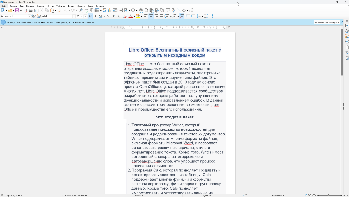Click the Copy icon

(47, 10)
